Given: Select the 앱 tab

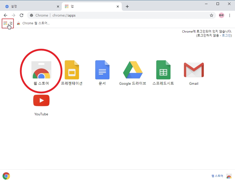Looking at the screenshot, I should (91, 7).
